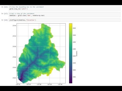
Task: Click the In [17] cell prompt label
Action: click(5, 14)
